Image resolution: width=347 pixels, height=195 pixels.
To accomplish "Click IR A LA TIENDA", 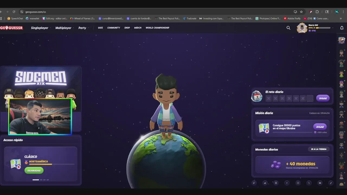I will (x=319, y=149).
